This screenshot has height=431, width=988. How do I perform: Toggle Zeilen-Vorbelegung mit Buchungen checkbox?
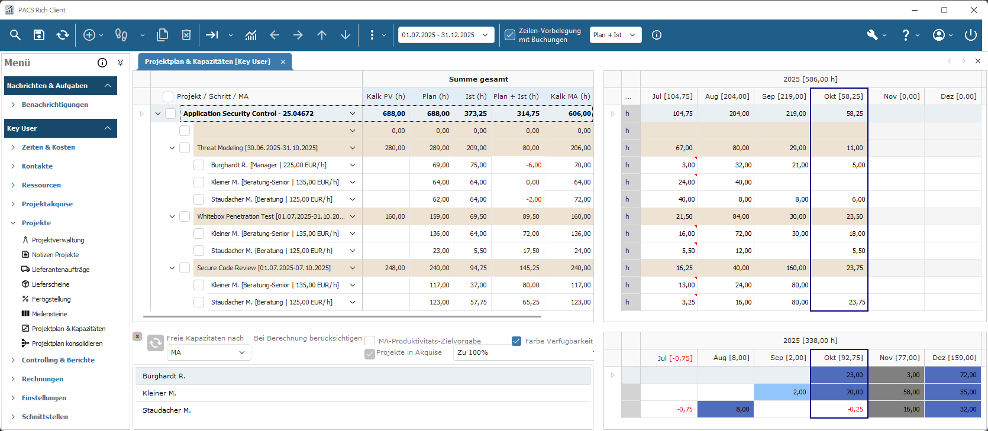509,35
